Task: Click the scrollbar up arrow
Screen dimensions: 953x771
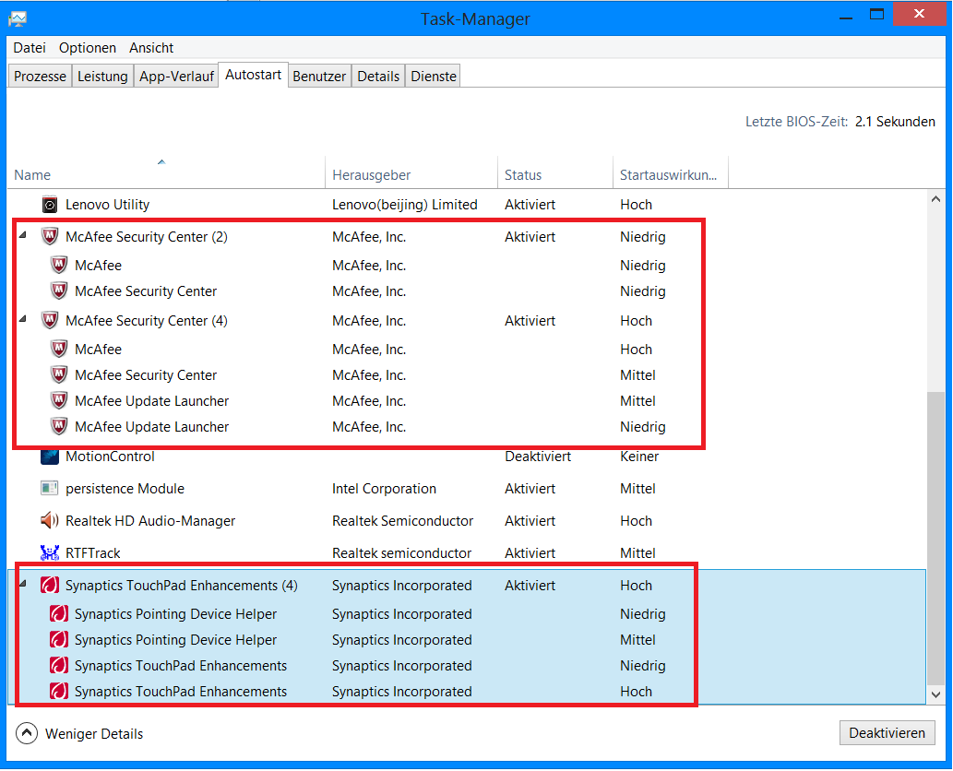Action: [935, 198]
